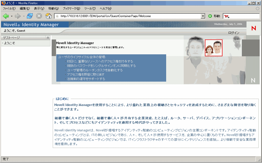Open the ブックマーク(B) menu
The image size is (262, 163).
click(71, 8)
